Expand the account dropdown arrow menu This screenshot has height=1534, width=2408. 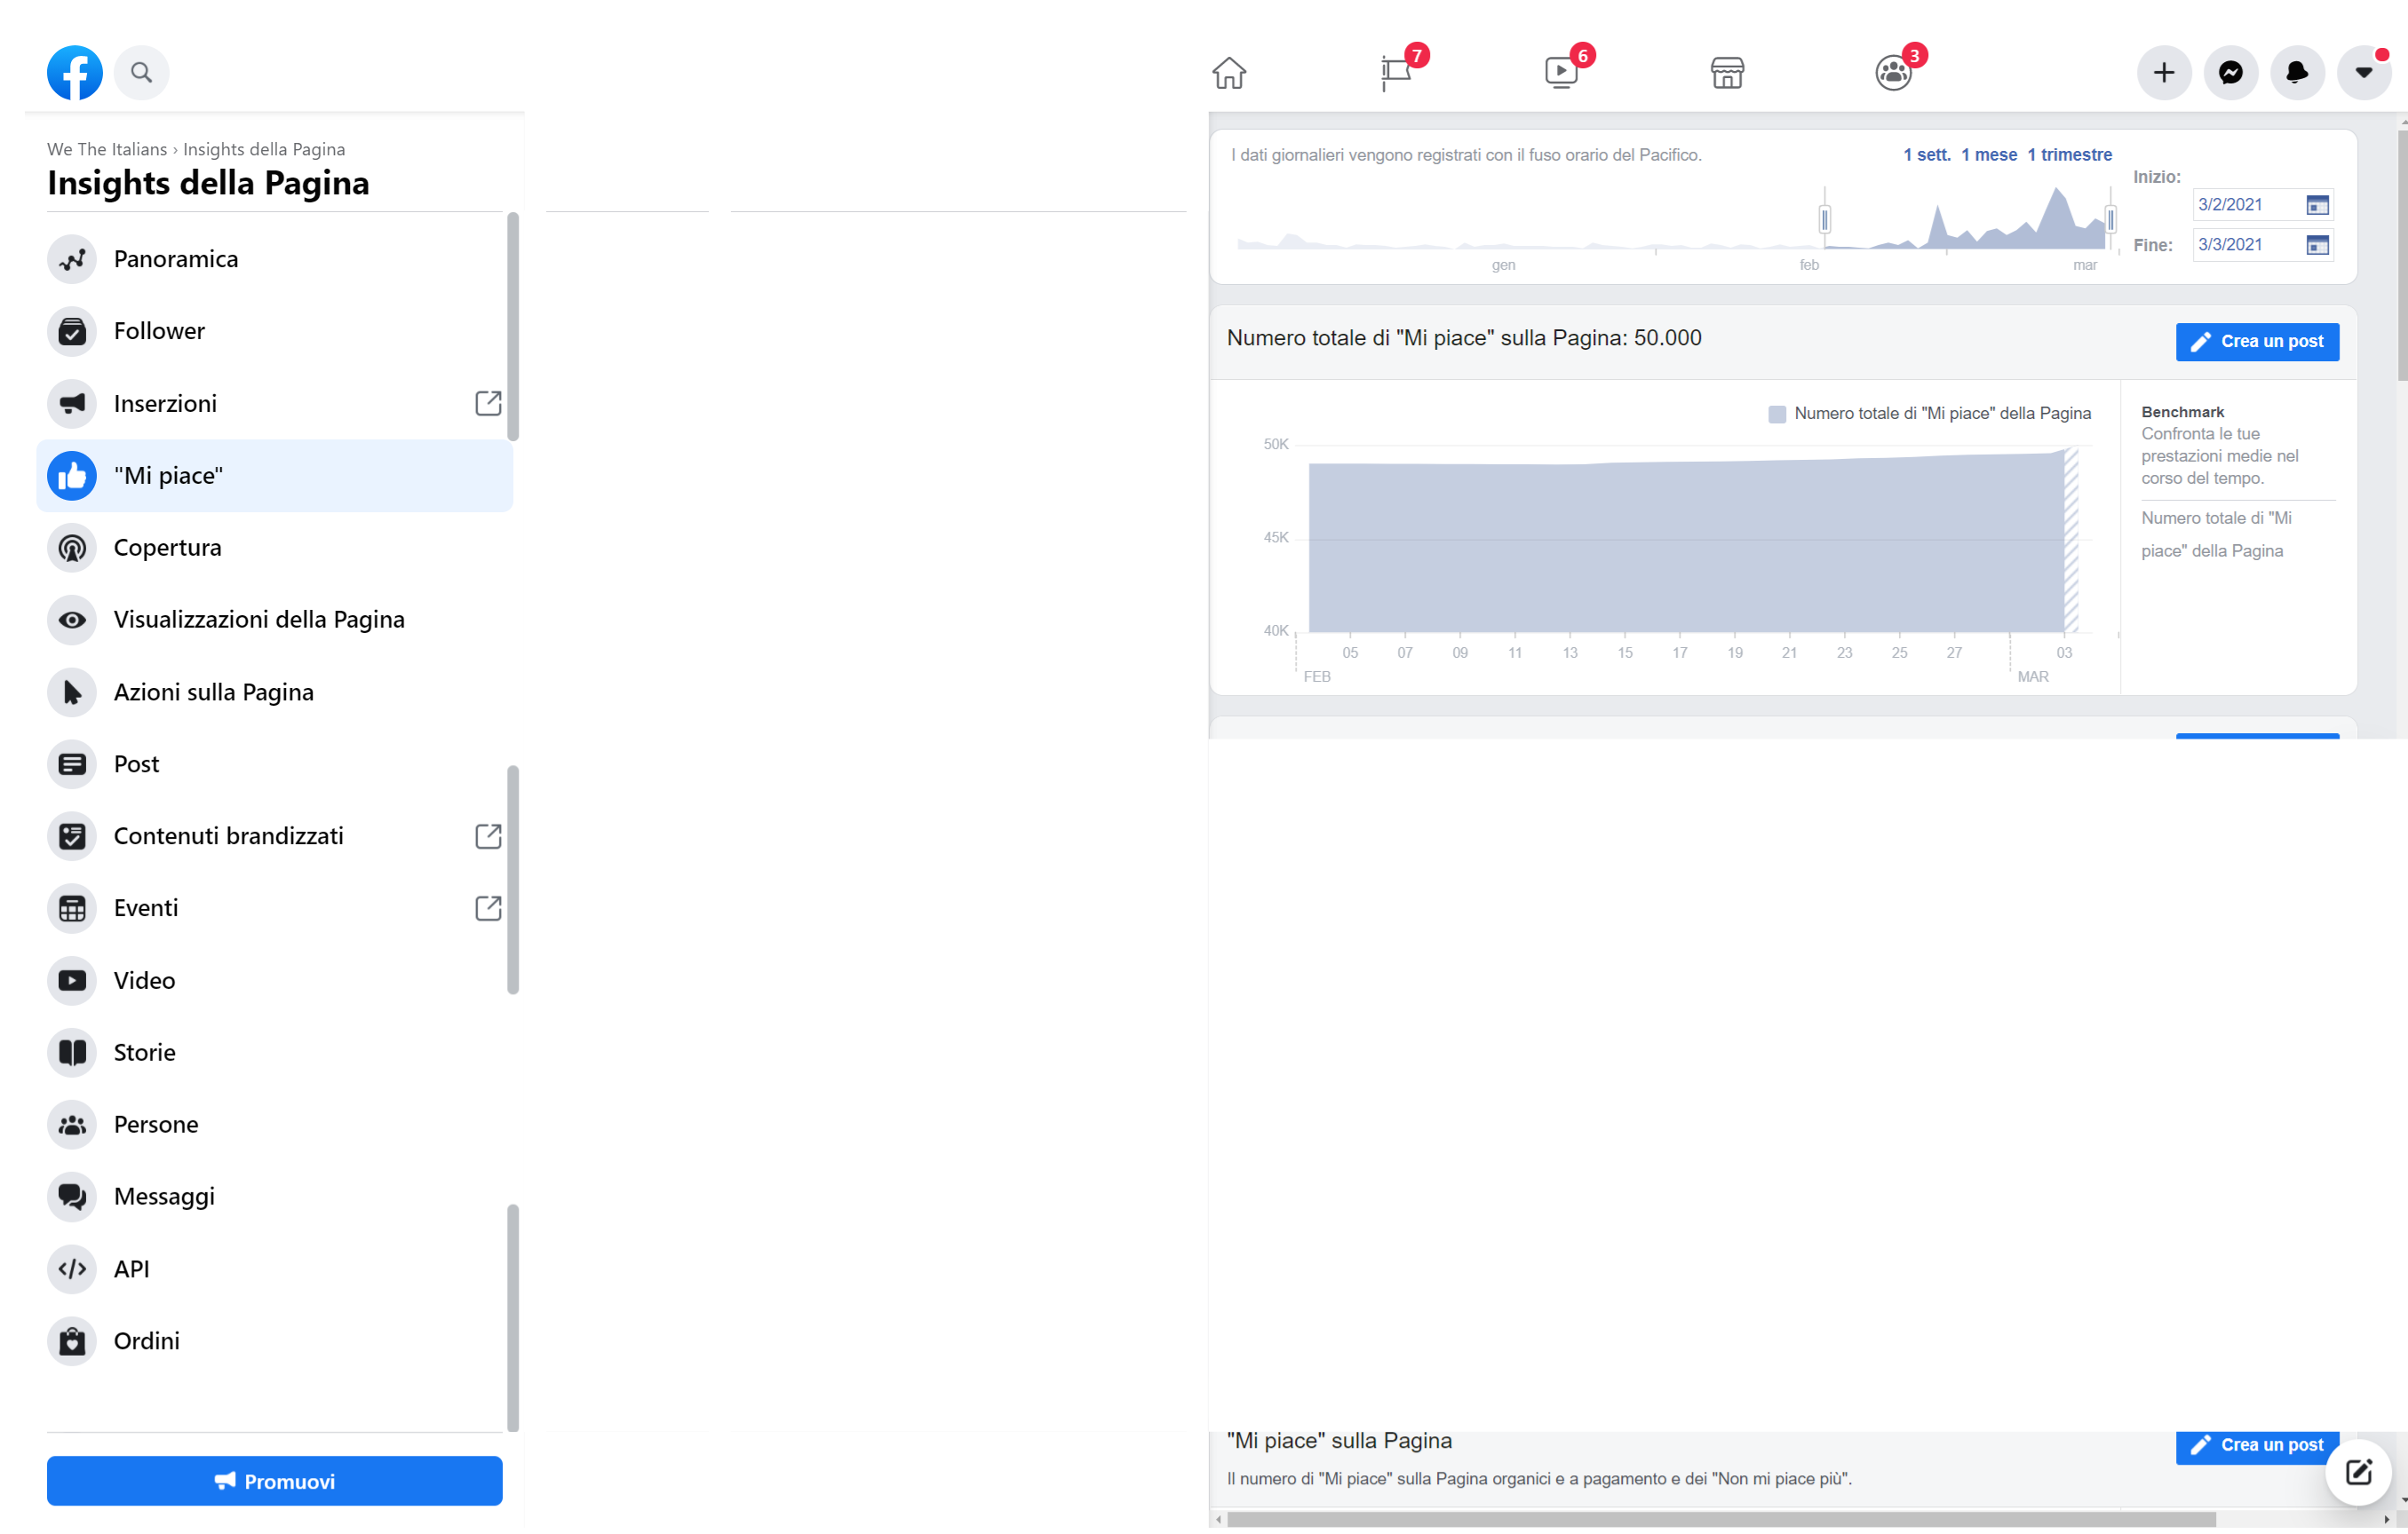[2363, 72]
